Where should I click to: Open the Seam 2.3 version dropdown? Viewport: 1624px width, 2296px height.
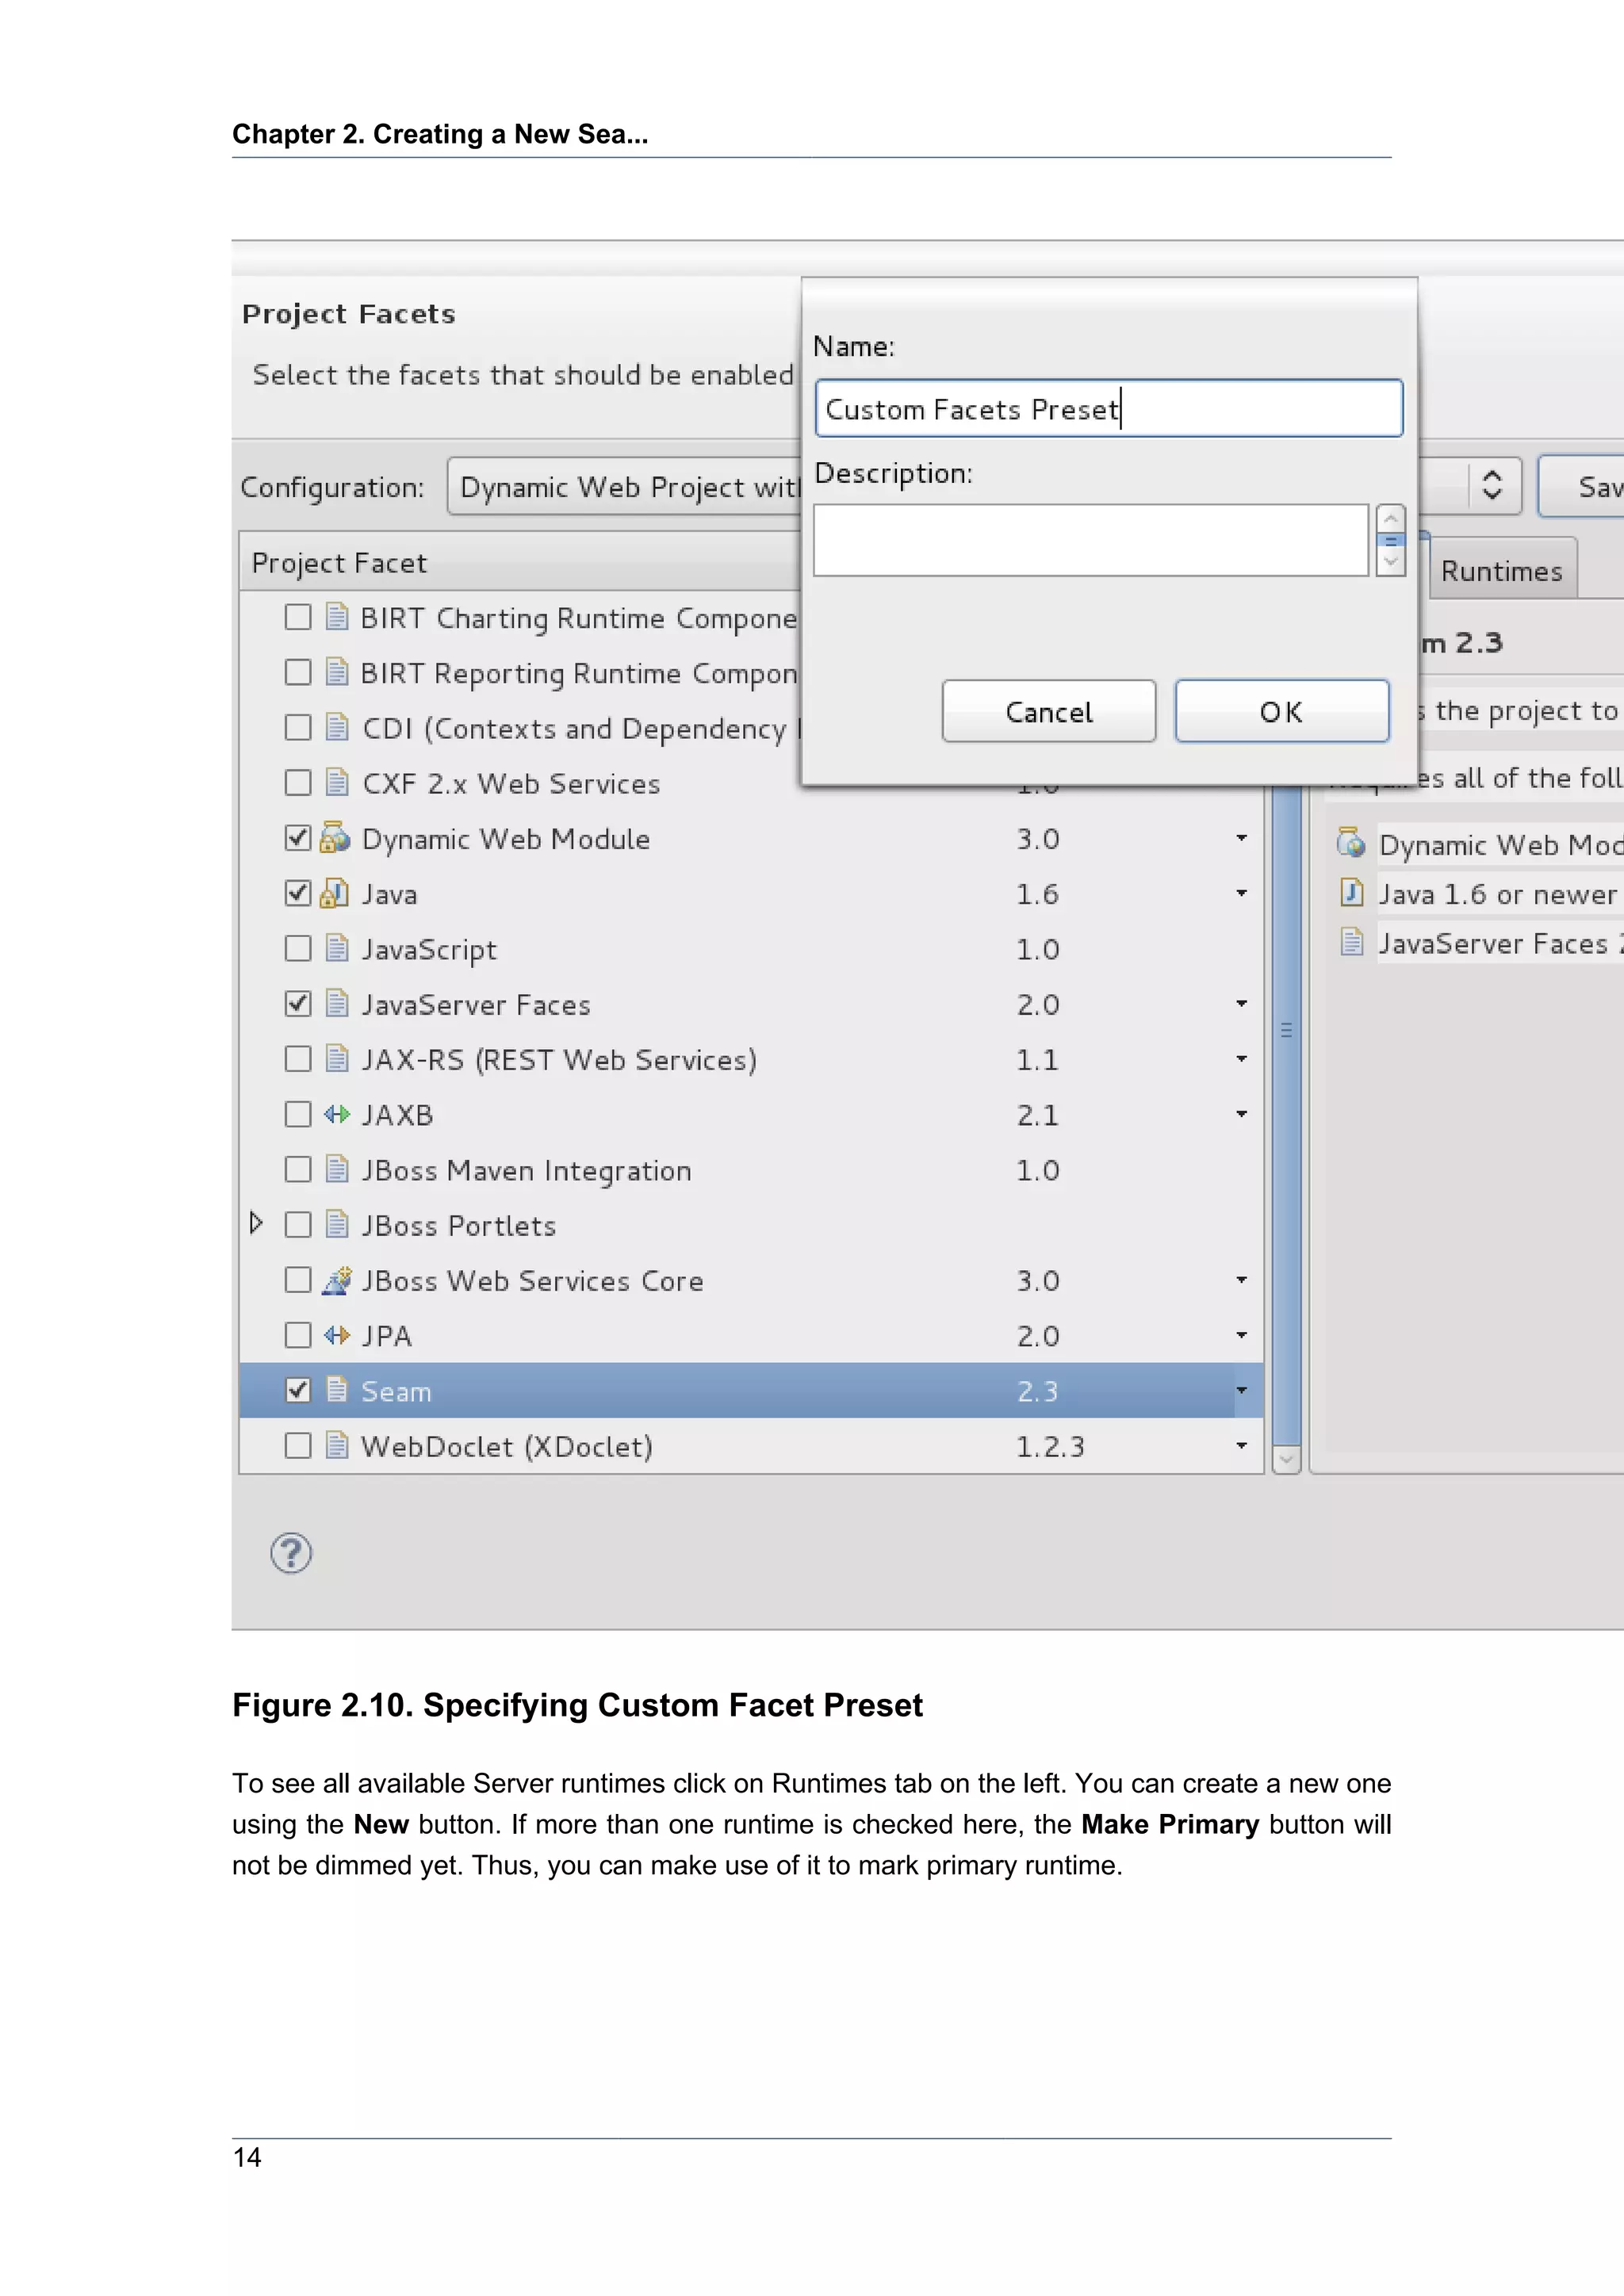tap(1241, 1390)
